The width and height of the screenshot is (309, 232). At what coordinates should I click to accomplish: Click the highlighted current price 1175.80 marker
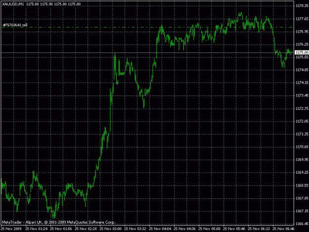[302, 52]
